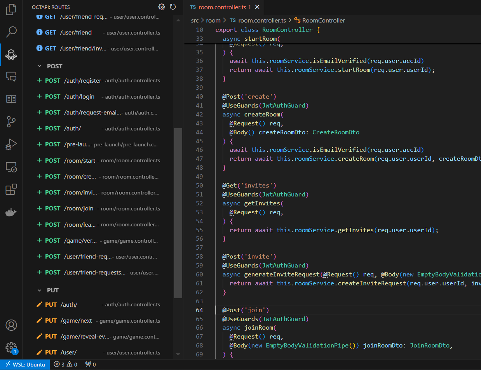Place cursor on @Get('invites') decorator

pos(249,186)
